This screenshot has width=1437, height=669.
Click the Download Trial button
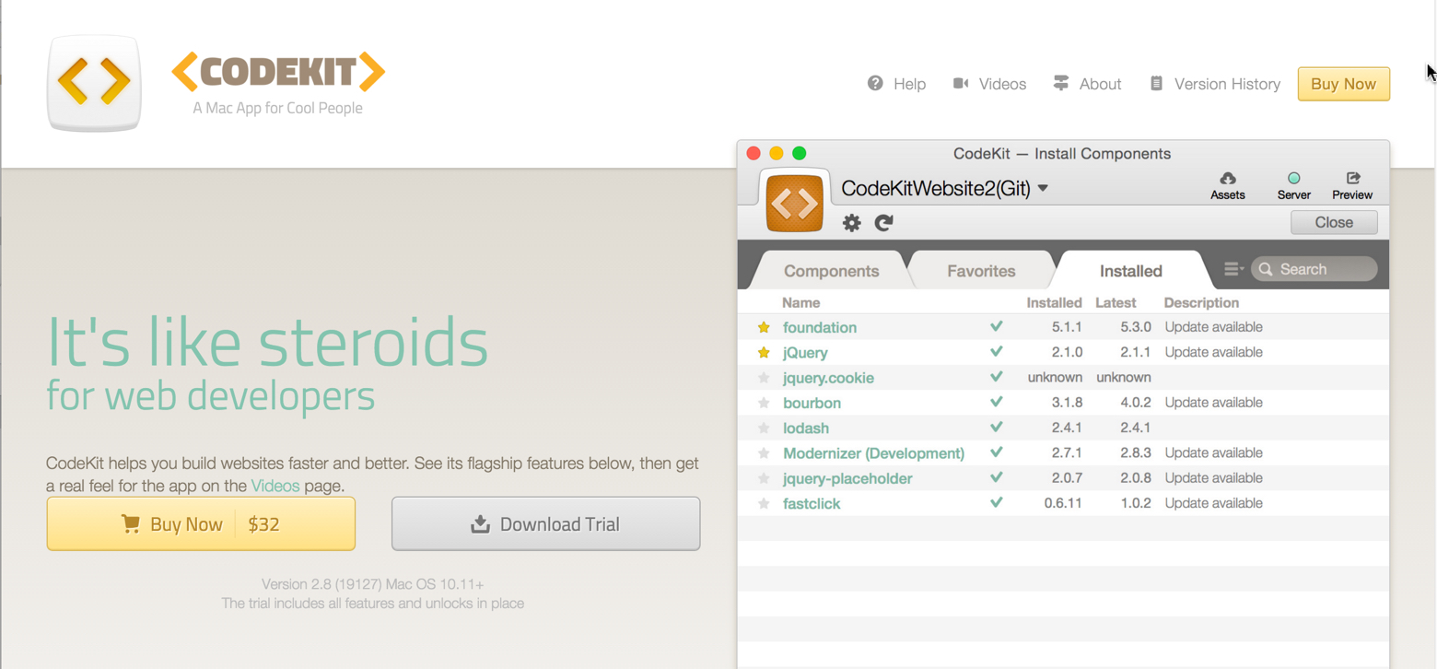pyautogui.click(x=545, y=524)
